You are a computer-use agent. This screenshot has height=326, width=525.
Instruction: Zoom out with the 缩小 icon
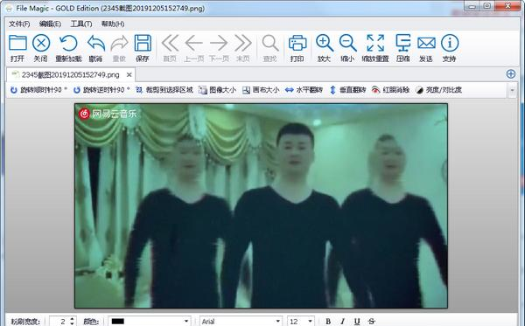click(x=347, y=43)
